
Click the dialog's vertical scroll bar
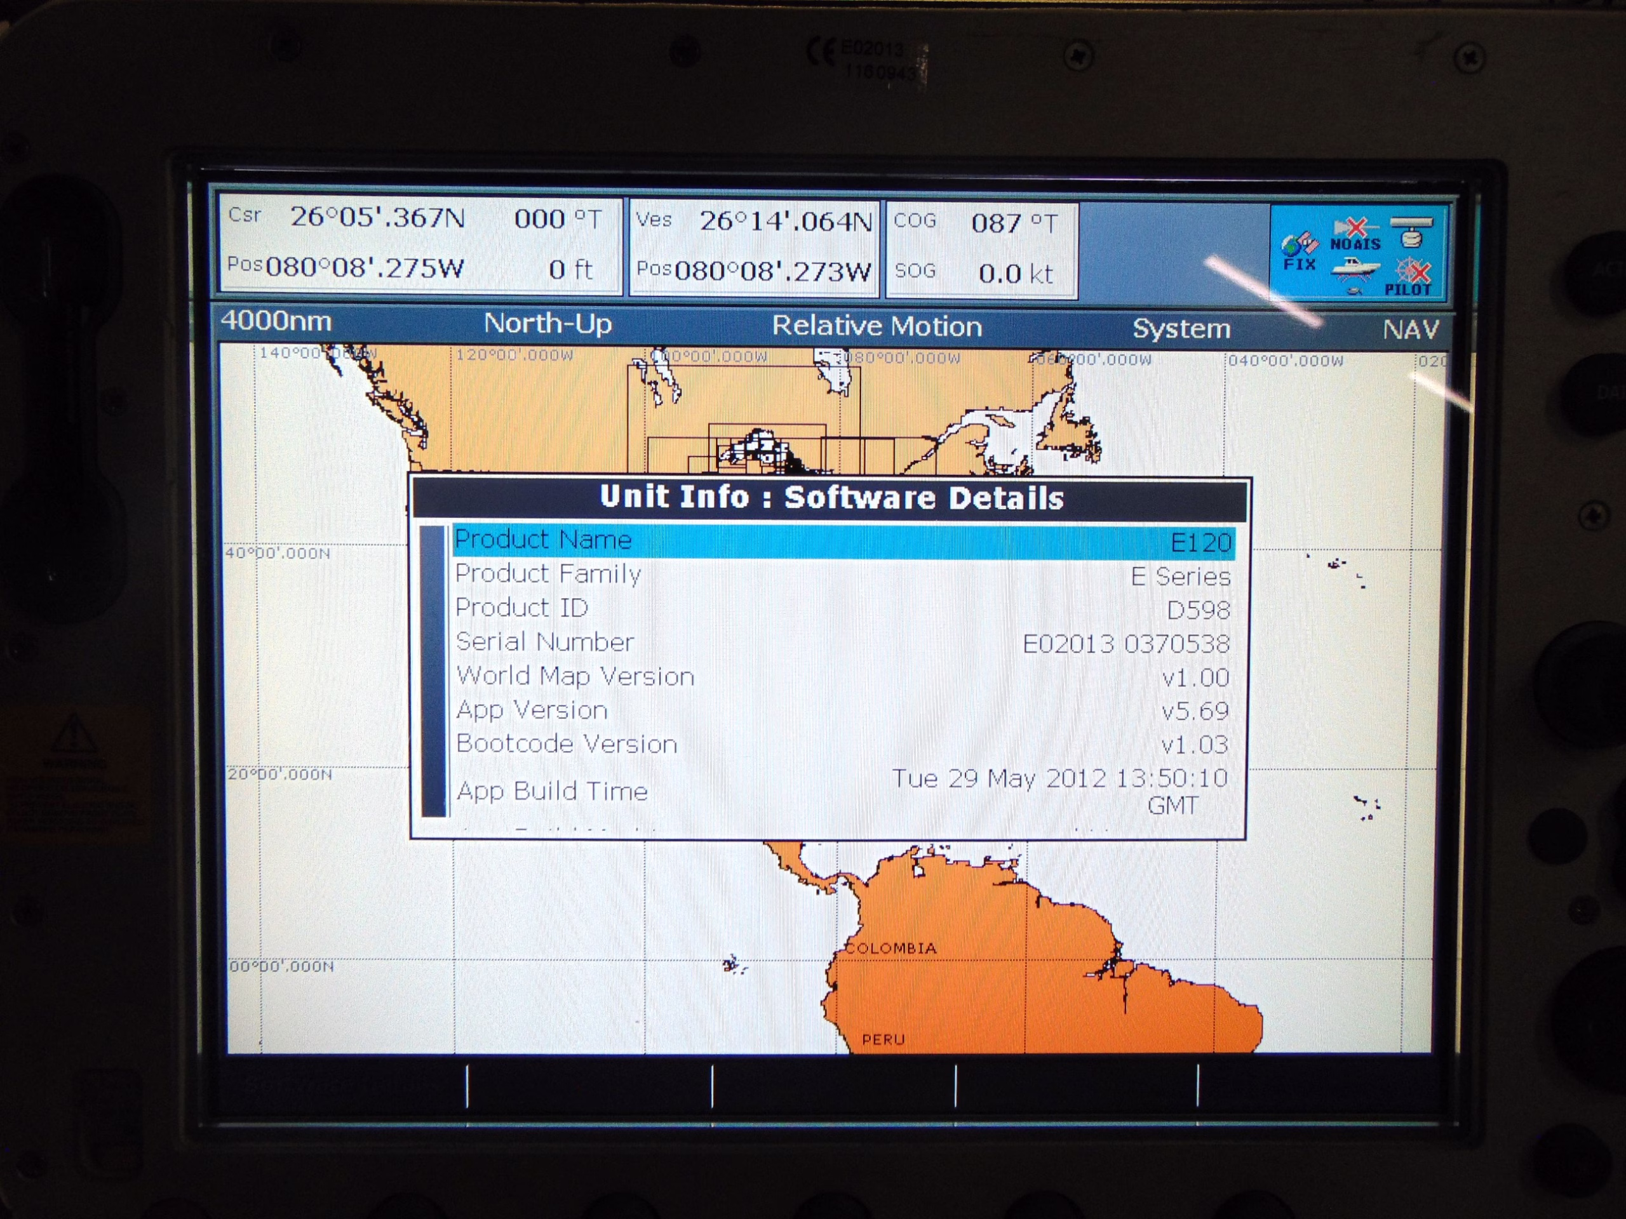coord(434,670)
